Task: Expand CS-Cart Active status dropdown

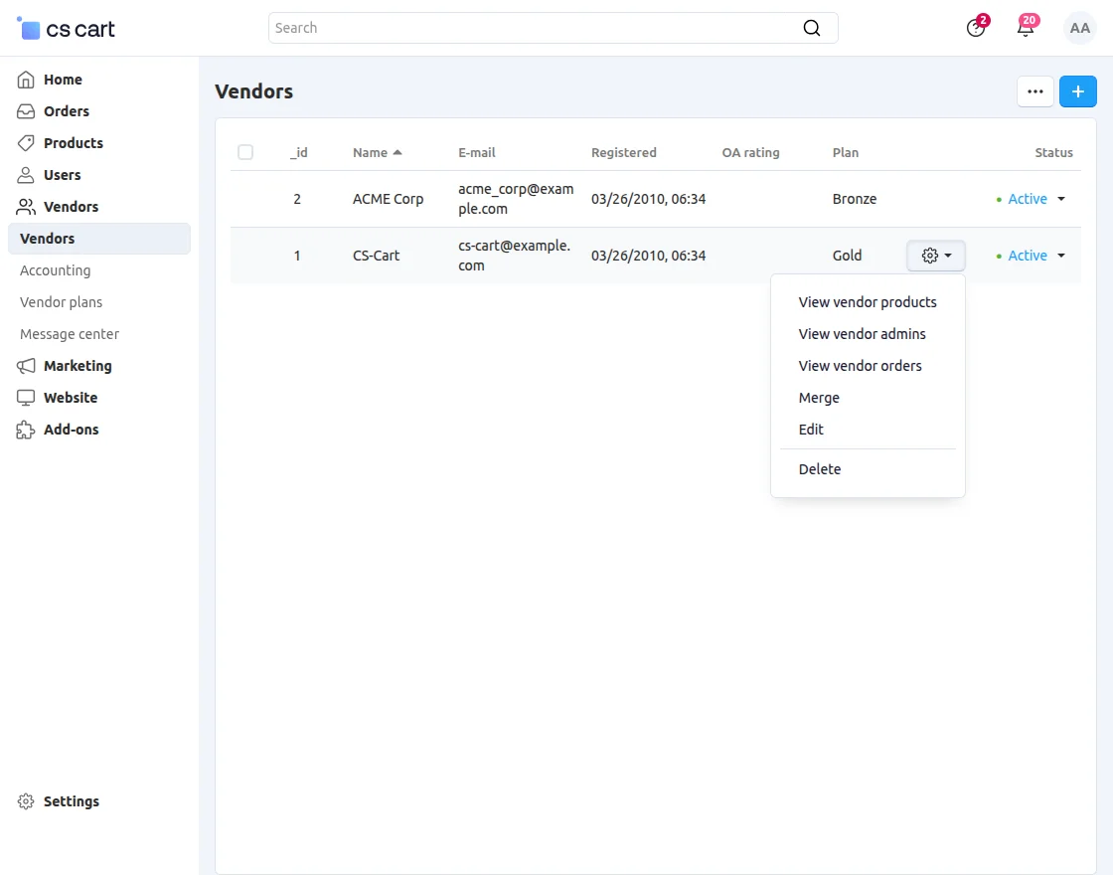Action: pyautogui.click(x=1033, y=256)
